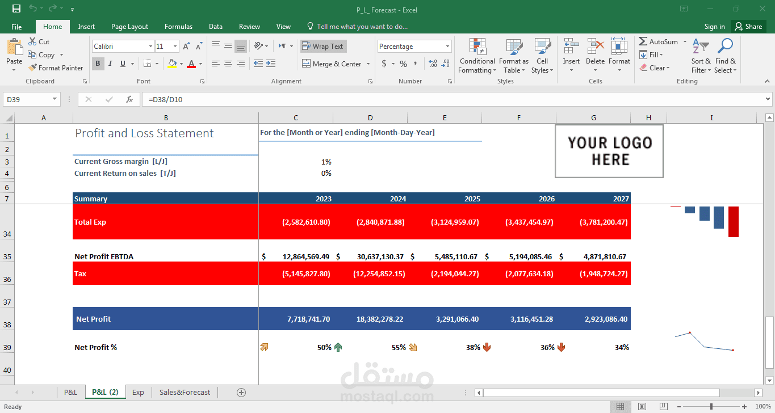The height and width of the screenshot is (413, 775).
Task: Toggle Bold formatting
Action: [x=98, y=64]
